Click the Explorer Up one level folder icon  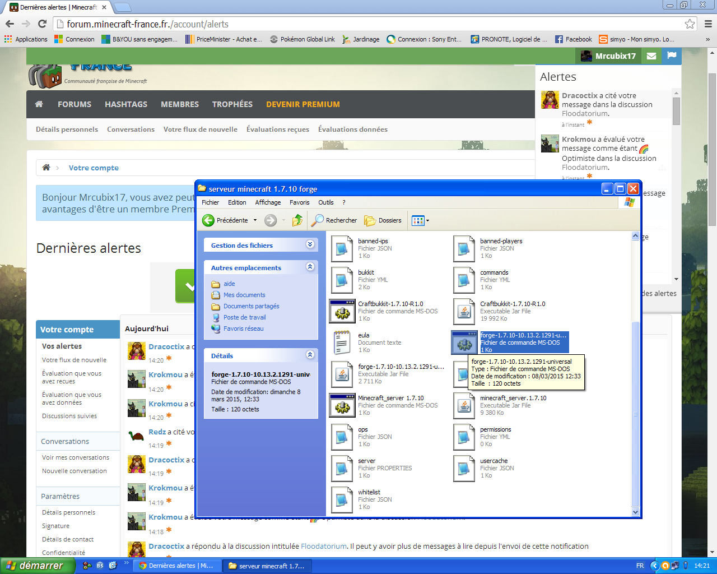297,220
